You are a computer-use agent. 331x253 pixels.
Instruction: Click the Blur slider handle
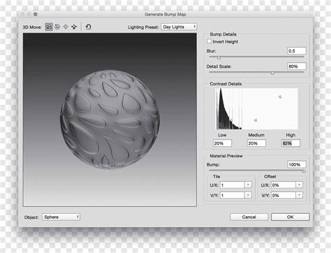[219, 57]
